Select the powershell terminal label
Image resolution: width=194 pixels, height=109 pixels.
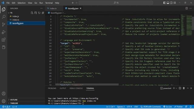pos(166,88)
